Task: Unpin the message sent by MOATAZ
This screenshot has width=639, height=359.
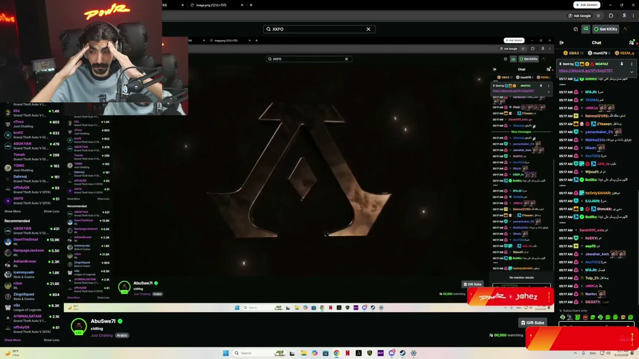Action: click(622, 64)
